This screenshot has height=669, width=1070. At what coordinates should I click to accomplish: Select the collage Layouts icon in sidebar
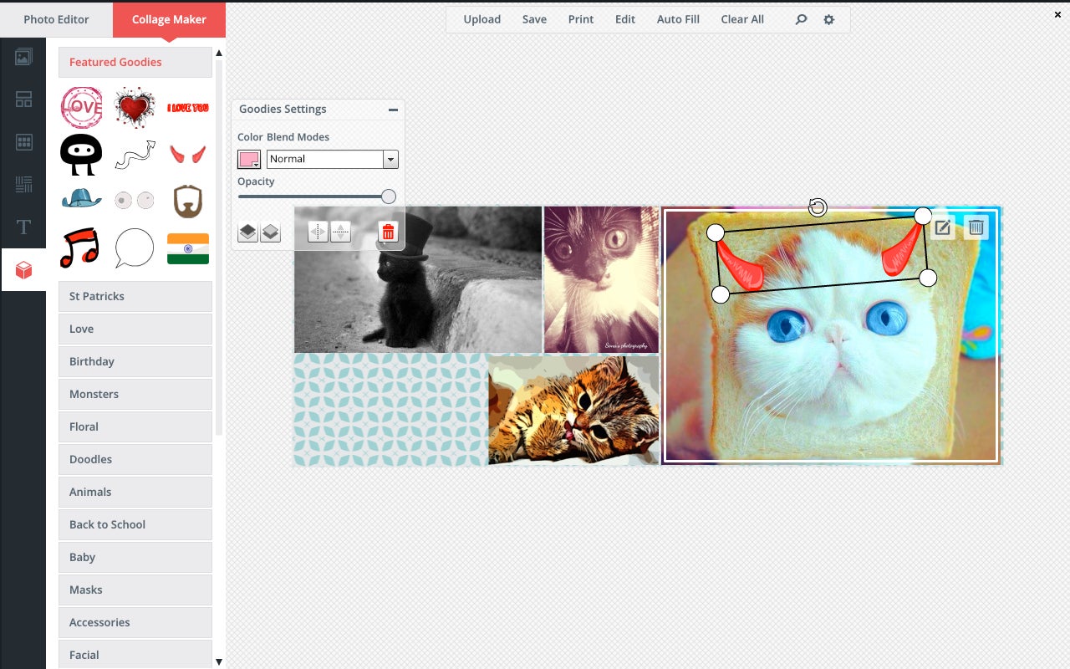23,99
